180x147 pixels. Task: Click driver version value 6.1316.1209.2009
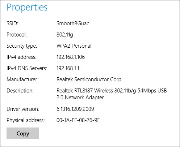75,109
